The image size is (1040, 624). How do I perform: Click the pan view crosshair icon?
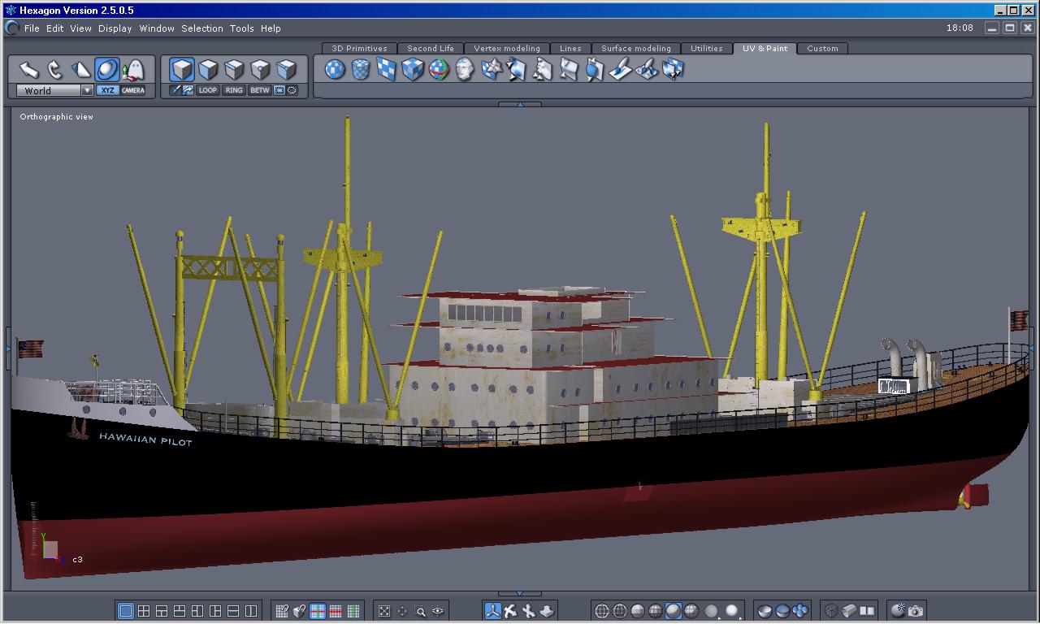coord(402,611)
